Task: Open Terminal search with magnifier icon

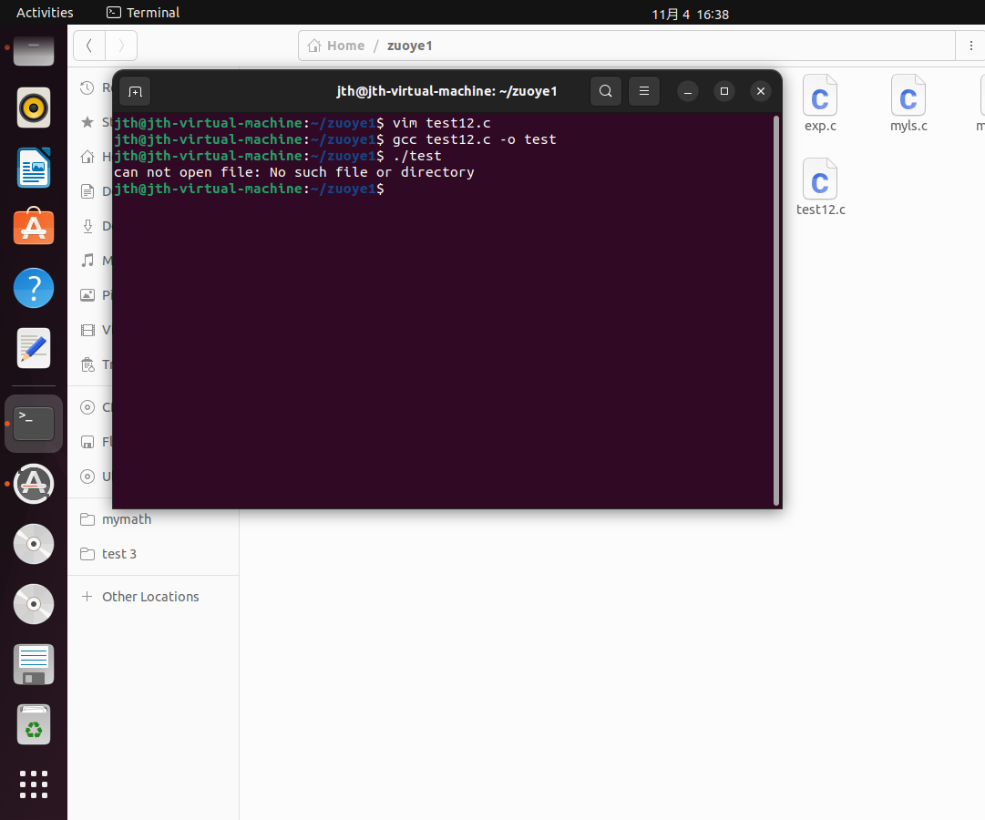Action: (606, 91)
